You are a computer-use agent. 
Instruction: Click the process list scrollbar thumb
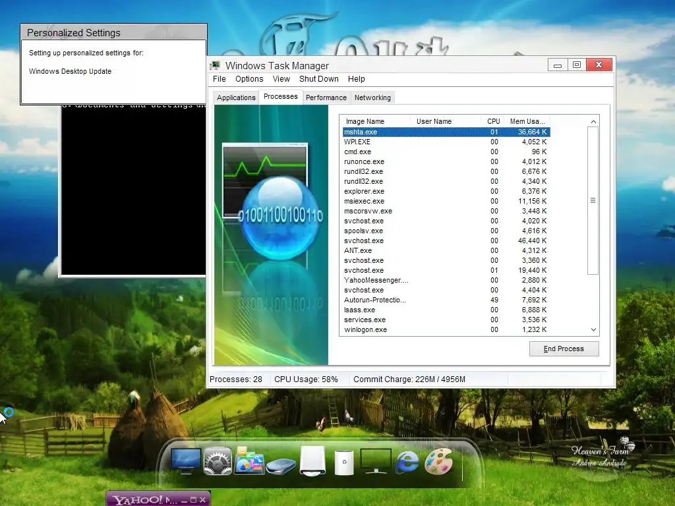point(593,200)
